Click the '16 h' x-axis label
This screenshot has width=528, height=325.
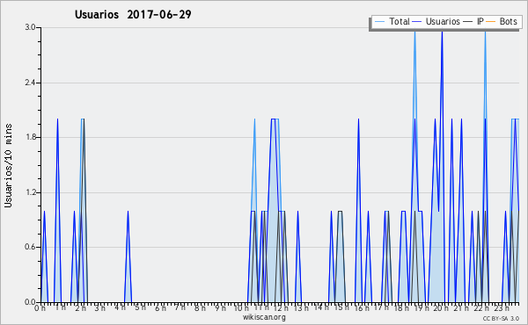tap(362, 307)
